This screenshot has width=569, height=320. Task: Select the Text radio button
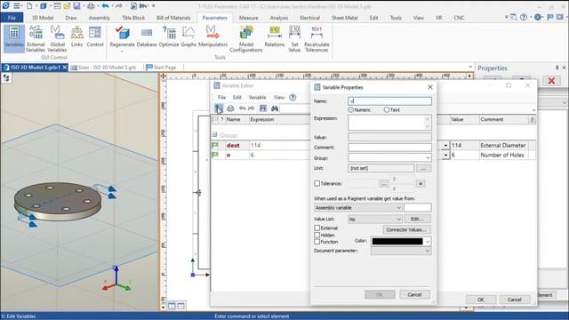[x=387, y=109]
